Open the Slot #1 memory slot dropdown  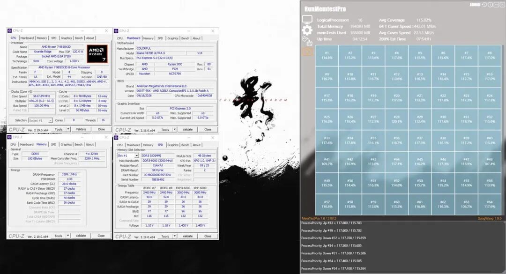click(128, 156)
